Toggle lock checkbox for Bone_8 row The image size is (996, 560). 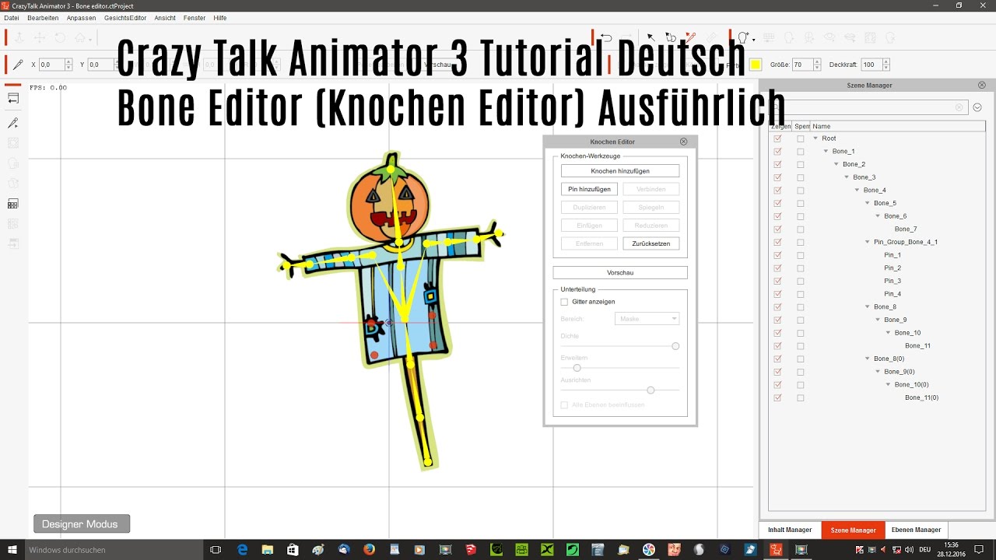801,306
